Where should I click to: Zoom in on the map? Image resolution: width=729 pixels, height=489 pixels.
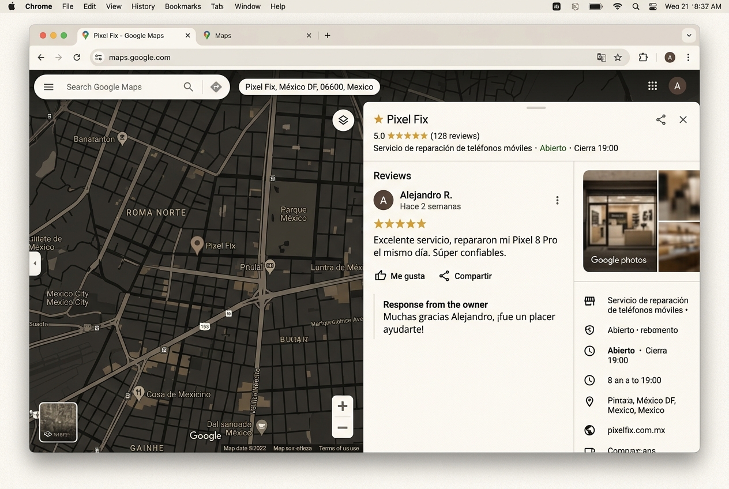(x=343, y=406)
